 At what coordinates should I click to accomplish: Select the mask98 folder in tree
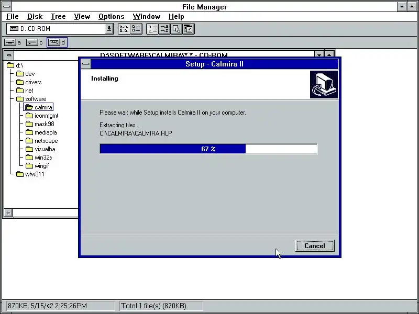(x=40, y=124)
